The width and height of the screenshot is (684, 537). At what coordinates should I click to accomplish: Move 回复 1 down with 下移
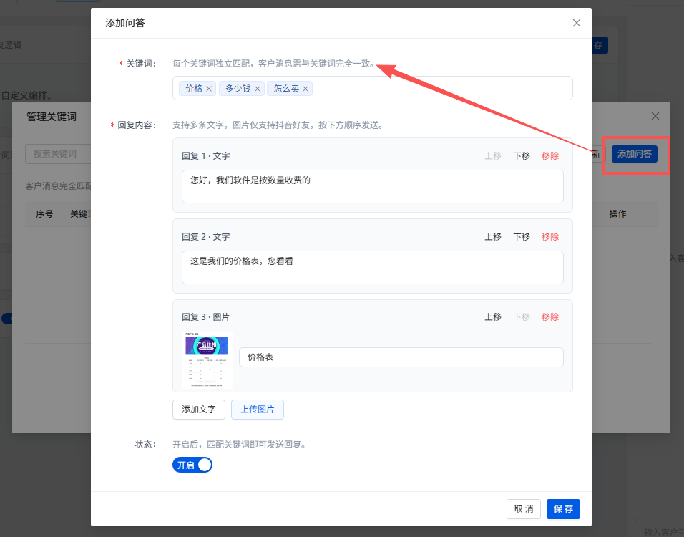coord(522,156)
